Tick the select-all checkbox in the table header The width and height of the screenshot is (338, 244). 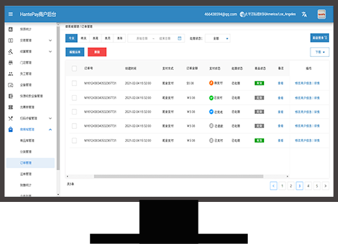pos(74,69)
